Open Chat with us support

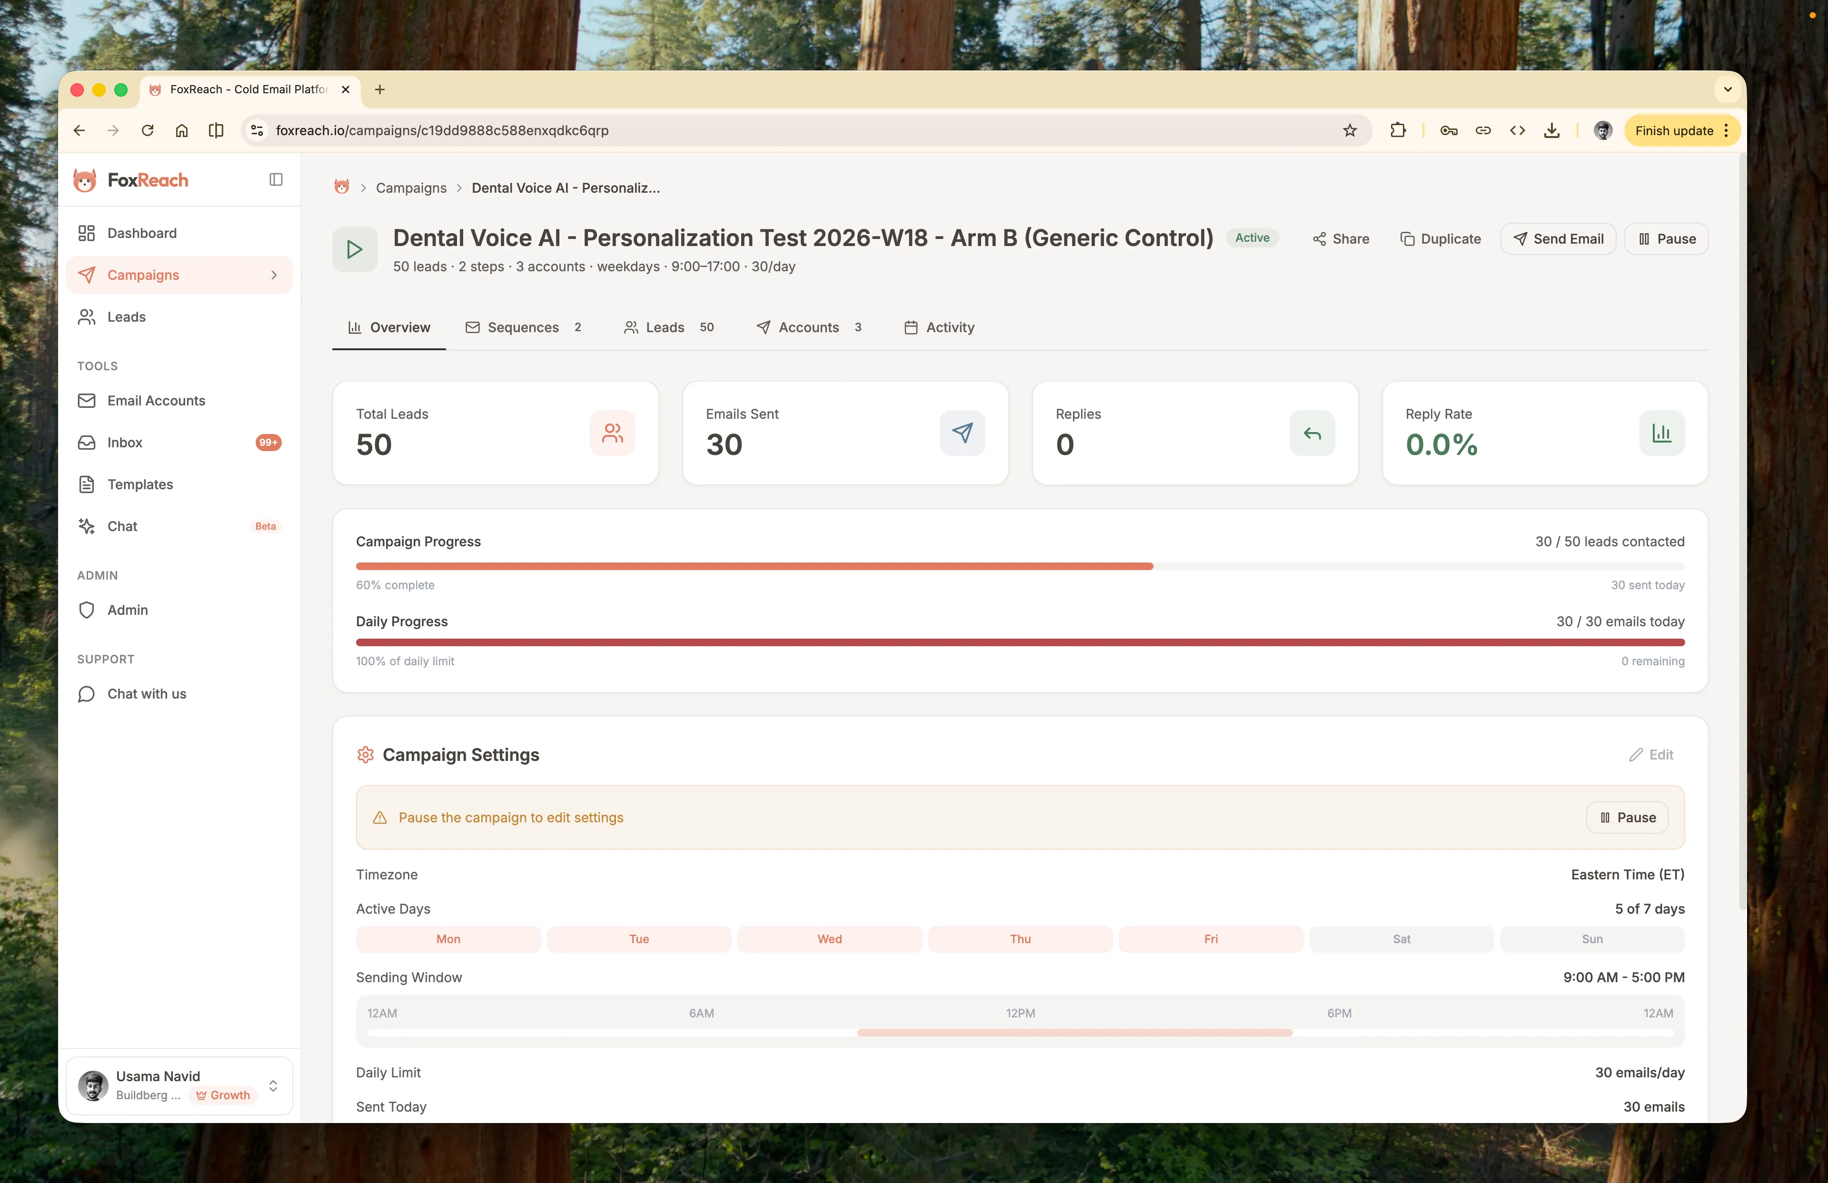click(x=180, y=694)
